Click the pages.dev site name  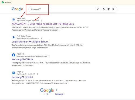click(x=21, y=19)
